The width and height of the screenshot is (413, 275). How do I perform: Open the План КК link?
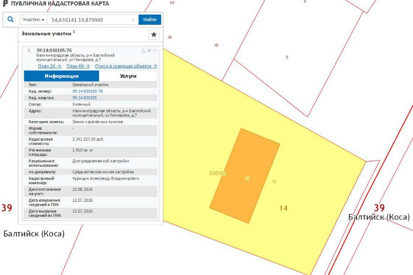pyautogui.click(x=78, y=66)
